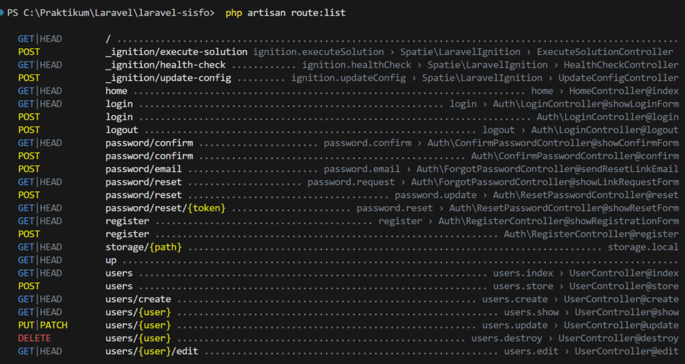The height and width of the screenshot is (364, 685).
Task: Click Auth\LoginController@logout action
Action: (605, 130)
